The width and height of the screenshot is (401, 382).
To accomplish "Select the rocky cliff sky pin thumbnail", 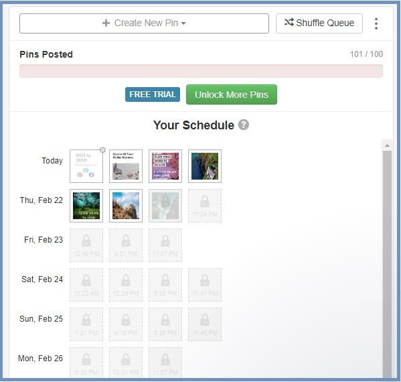I will click(126, 206).
